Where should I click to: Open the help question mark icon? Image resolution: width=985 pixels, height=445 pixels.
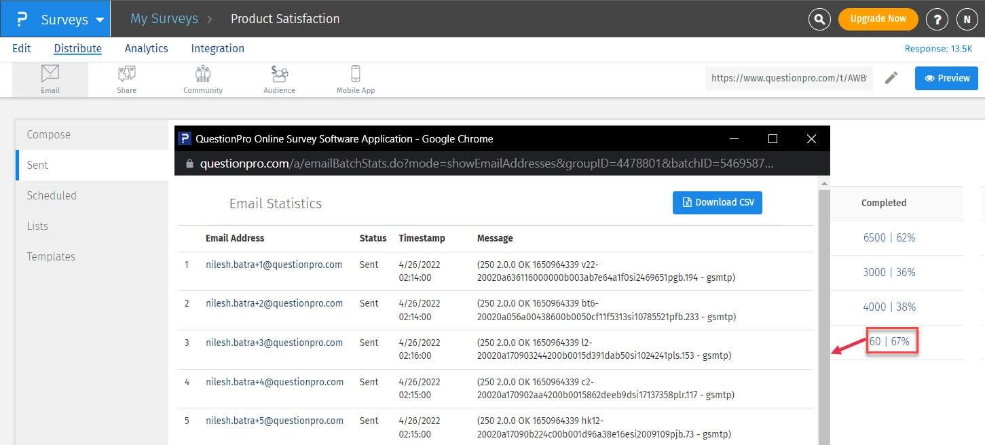937,19
